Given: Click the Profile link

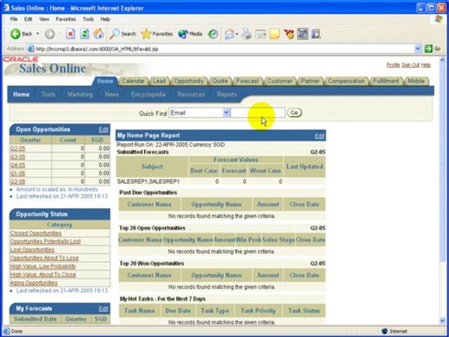Looking at the screenshot, I should 393,65.
